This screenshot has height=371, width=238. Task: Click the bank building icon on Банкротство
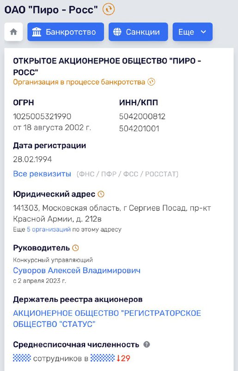(37, 32)
